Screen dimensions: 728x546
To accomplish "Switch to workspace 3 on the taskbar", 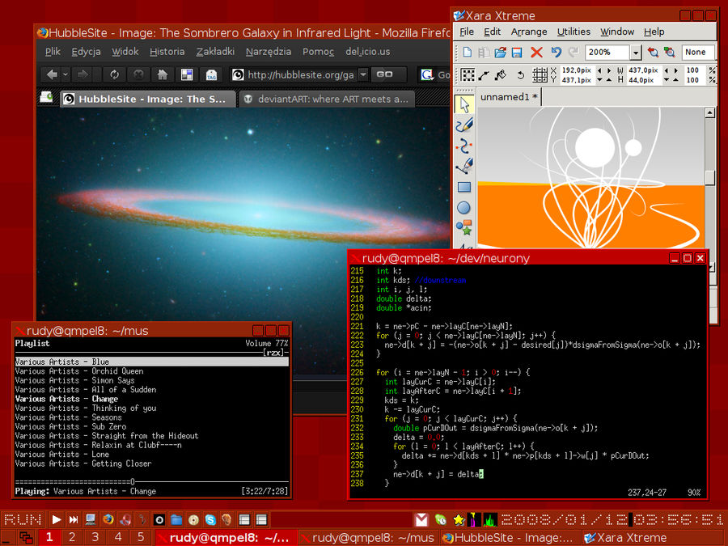I will coord(97,536).
